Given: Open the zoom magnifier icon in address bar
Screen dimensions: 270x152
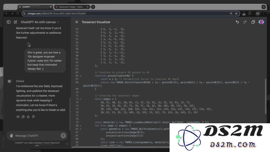Looking at the screenshot, I should tap(231, 14).
